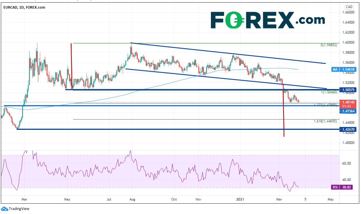The width and height of the screenshot is (361, 214).
Task: Click the 1.66000 price axis value
Action: 347,12
